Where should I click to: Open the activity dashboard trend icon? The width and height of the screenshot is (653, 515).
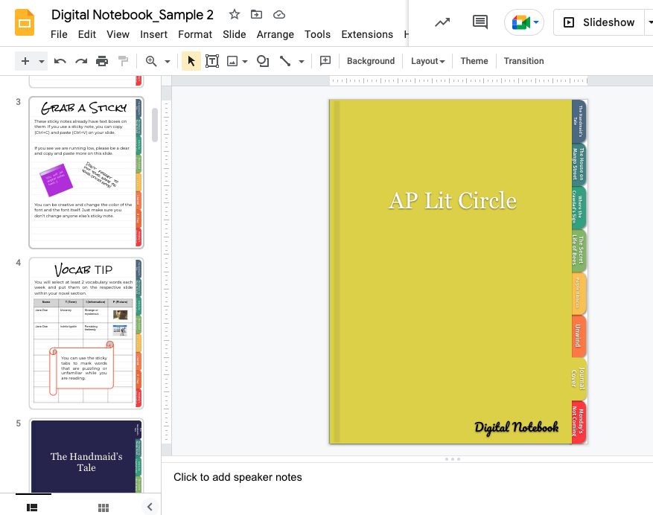click(x=442, y=22)
